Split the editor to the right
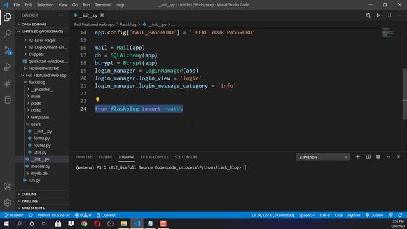Image resolution: width=407 pixels, height=229 pixels. click(389, 15)
